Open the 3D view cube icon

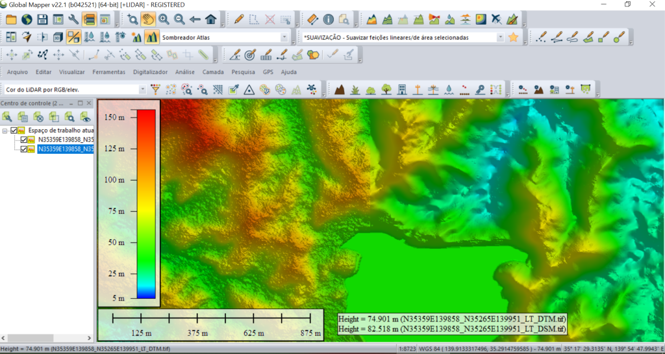pos(58,37)
